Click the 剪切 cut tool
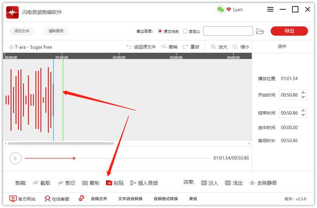 66,183
